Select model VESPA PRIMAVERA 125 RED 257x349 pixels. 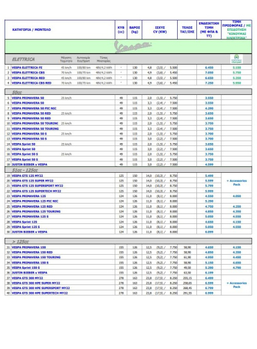pyautogui.click(x=32, y=206)
